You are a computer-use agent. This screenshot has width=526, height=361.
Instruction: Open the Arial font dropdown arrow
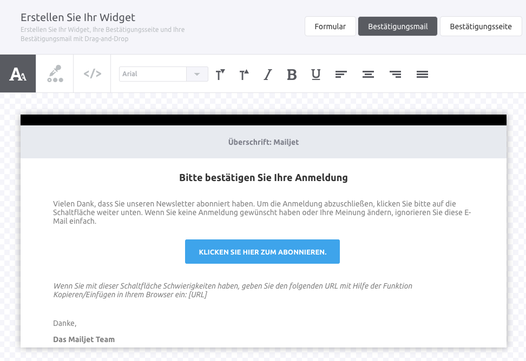click(197, 74)
